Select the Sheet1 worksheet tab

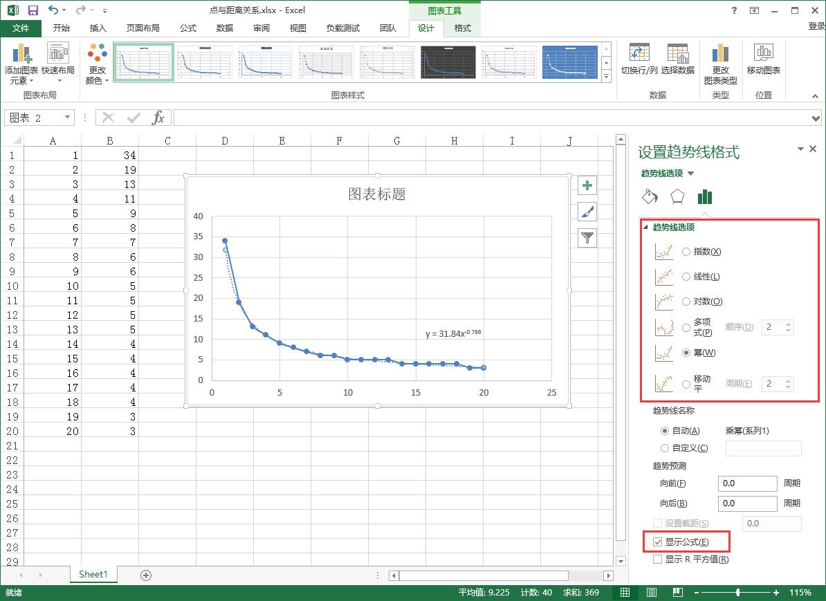click(93, 574)
